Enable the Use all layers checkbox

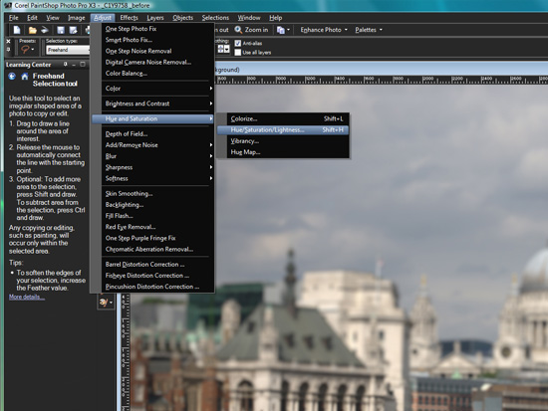(238, 53)
